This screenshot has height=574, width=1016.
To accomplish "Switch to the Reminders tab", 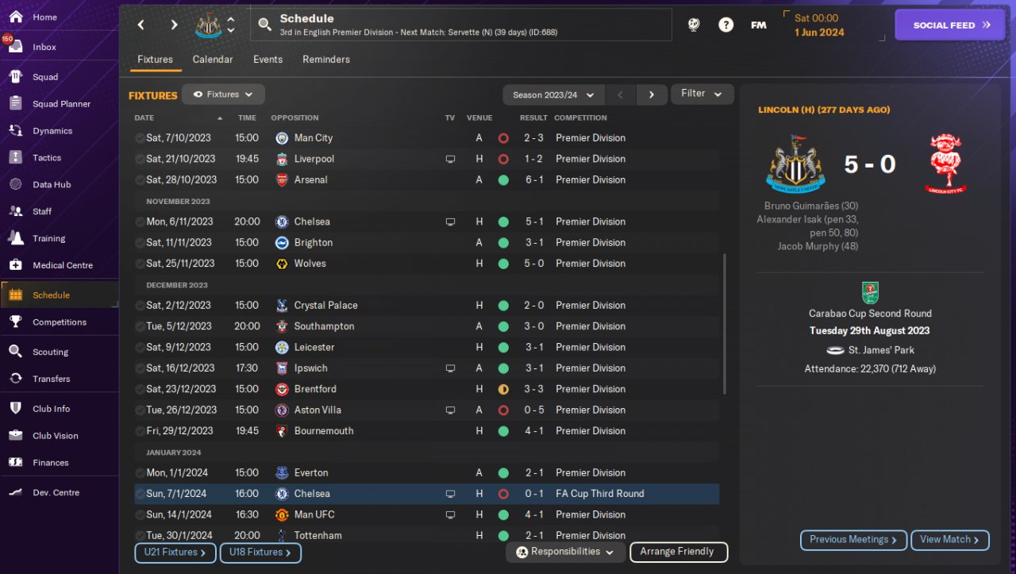I will (x=325, y=60).
